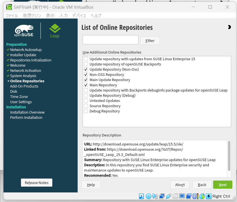Click the Repository Description scrollbar
The image size is (237, 202).
pyautogui.click(x=229, y=156)
